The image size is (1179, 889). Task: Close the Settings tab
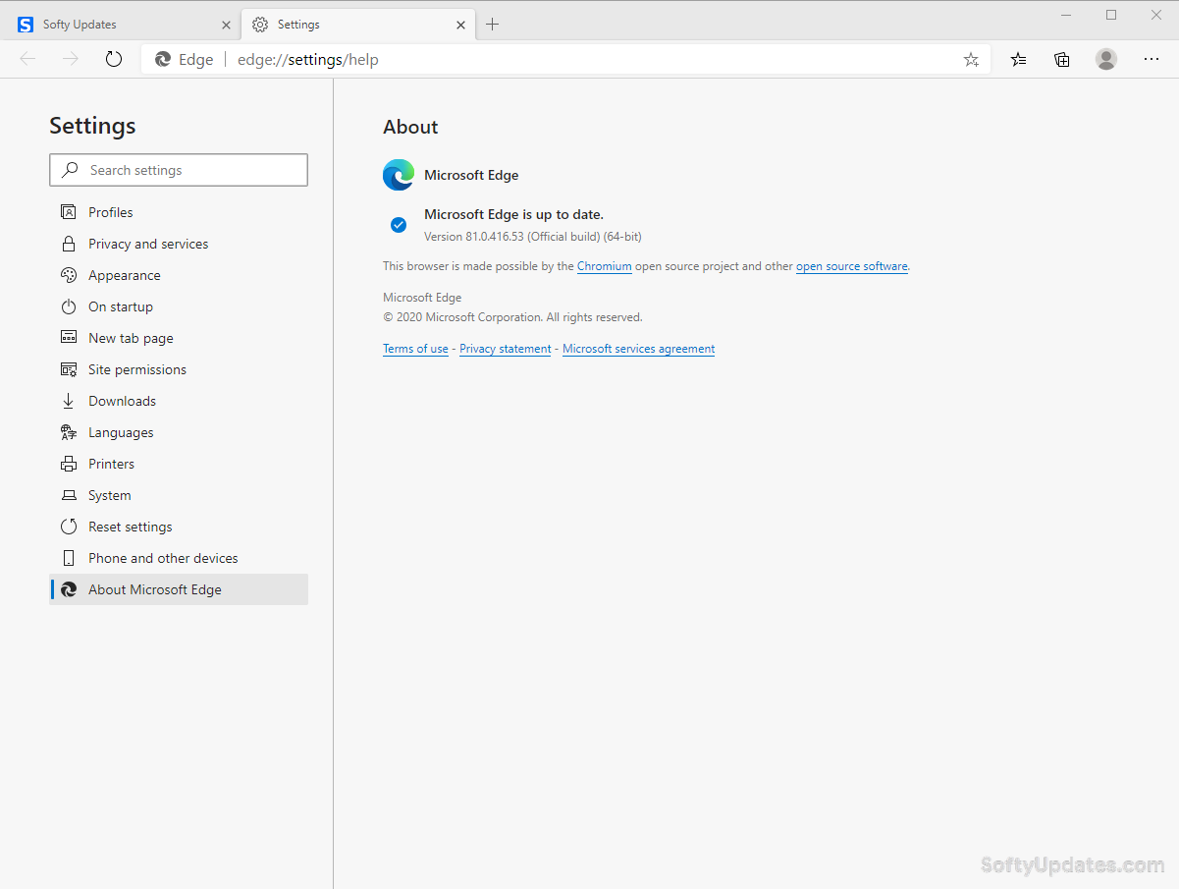point(460,25)
